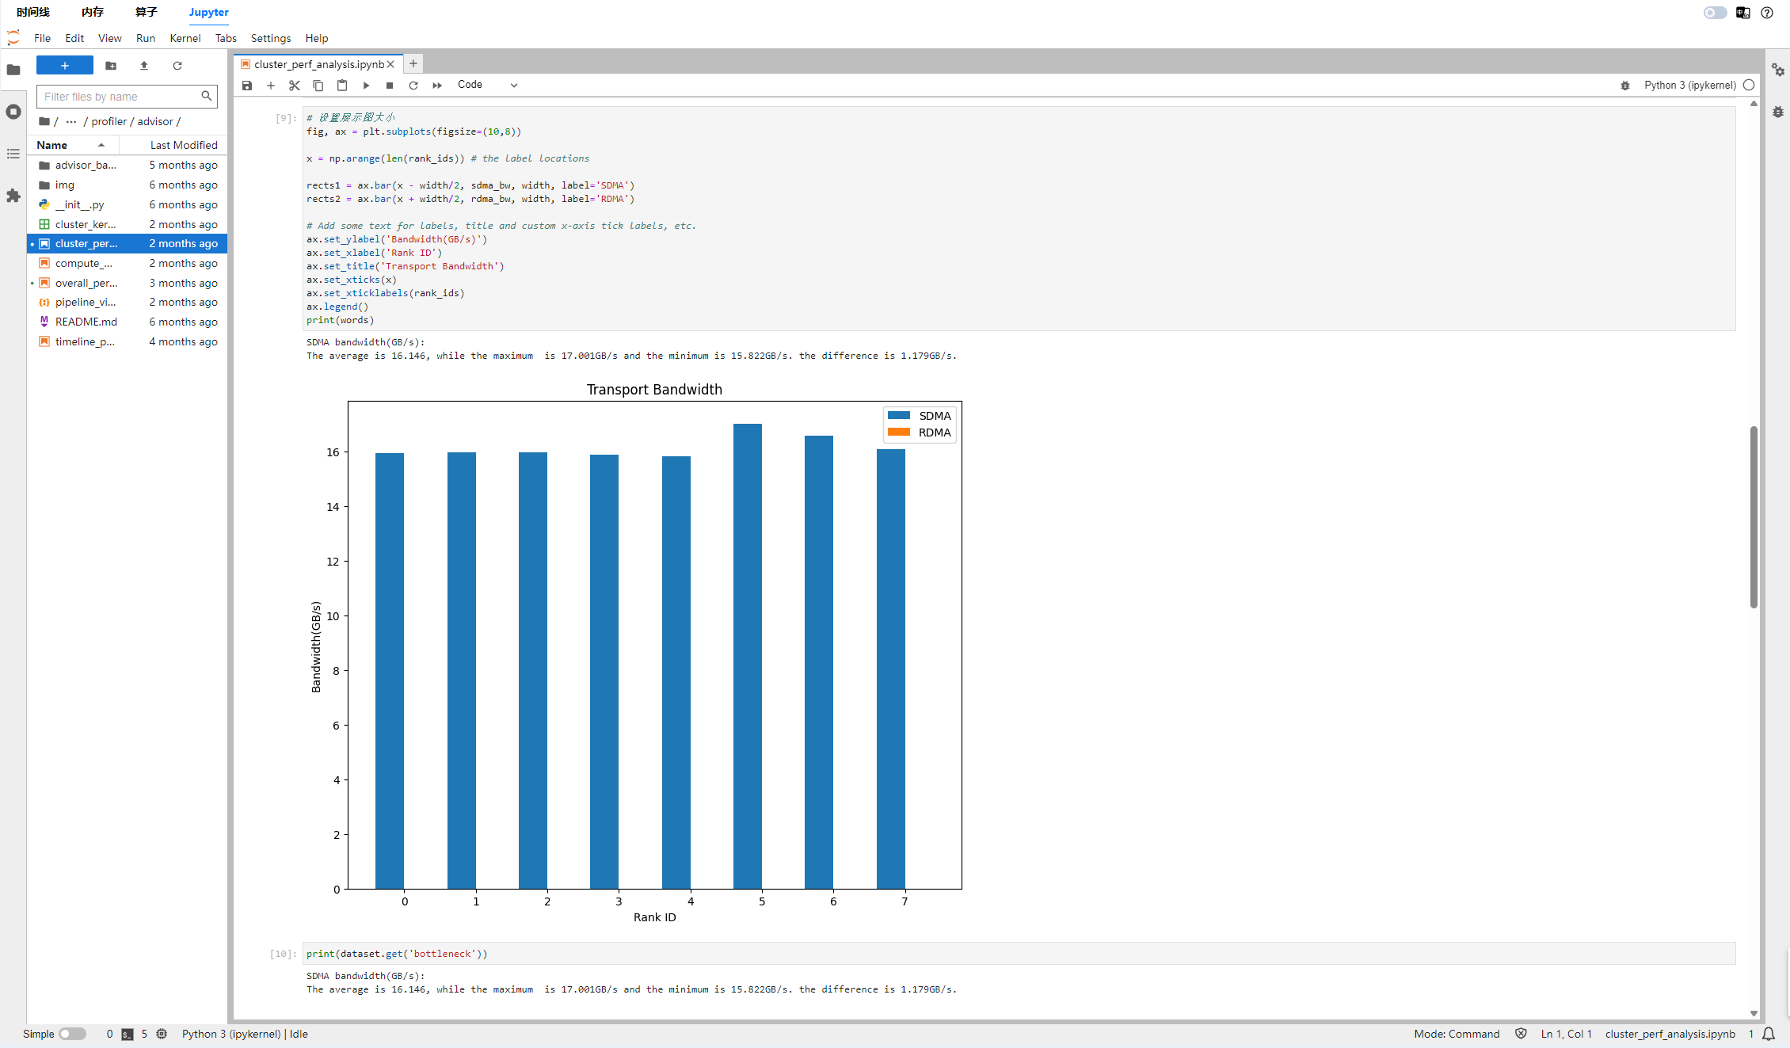1790x1048 pixels.
Task: Open the Run menu
Action: click(x=146, y=38)
